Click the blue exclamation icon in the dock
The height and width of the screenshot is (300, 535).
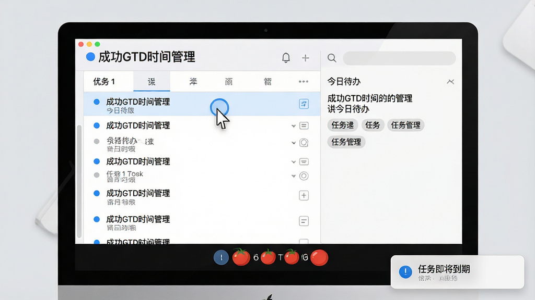221,257
